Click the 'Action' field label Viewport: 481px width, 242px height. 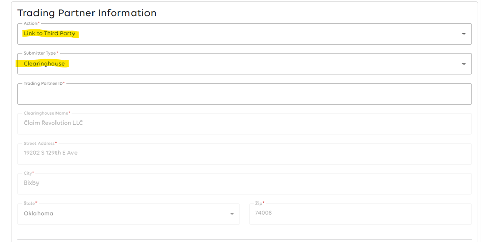(x=31, y=24)
